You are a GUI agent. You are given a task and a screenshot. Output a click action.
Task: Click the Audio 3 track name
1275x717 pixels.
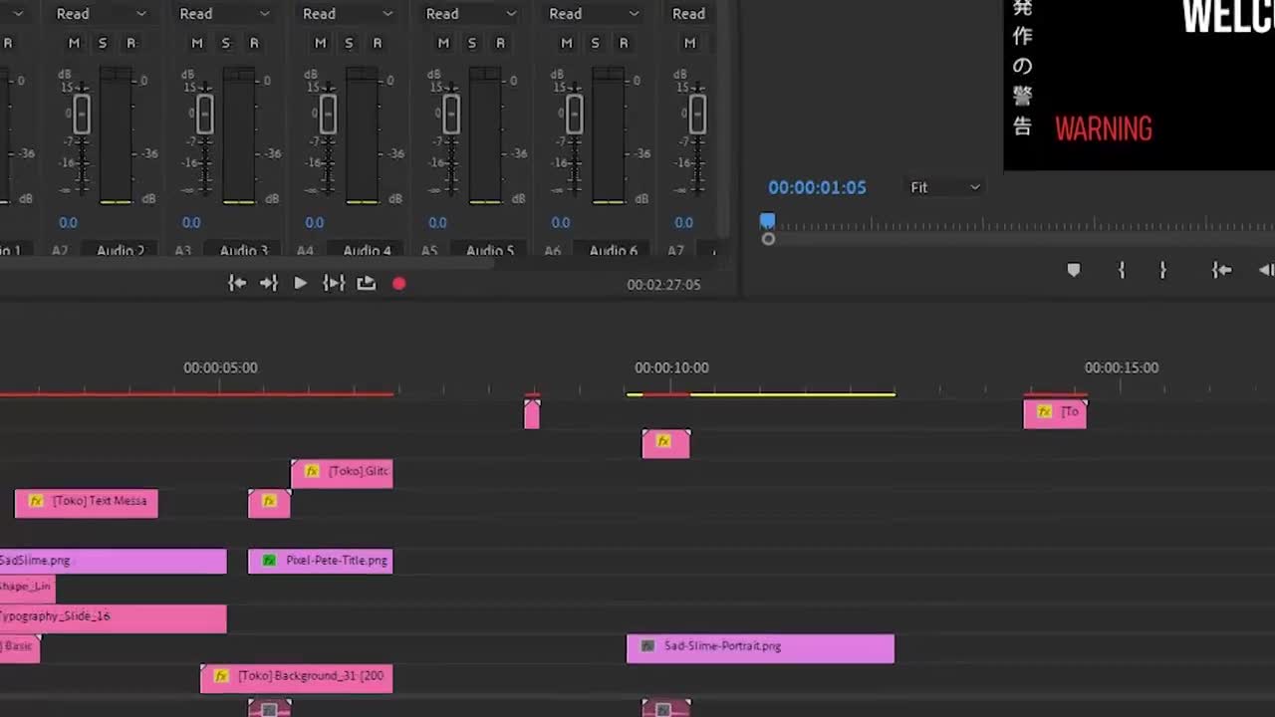pyautogui.click(x=244, y=251)
